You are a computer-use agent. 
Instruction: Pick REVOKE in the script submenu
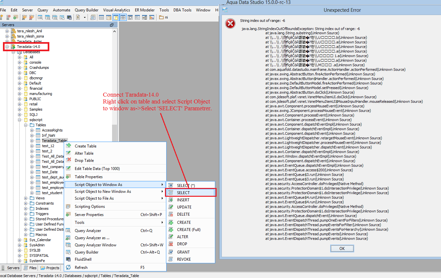[x=191, y=259]
